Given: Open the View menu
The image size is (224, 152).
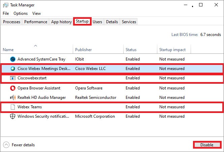Looking at the screenshot, I should tap(36, 13).
